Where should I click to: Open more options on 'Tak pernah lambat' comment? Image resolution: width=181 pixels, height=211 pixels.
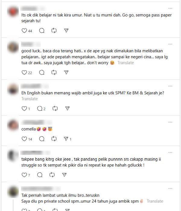[x=170, y=188]
